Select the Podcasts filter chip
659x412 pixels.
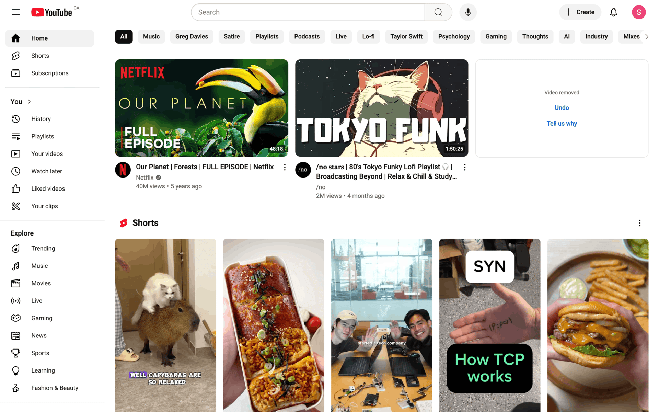click(307, 37)
